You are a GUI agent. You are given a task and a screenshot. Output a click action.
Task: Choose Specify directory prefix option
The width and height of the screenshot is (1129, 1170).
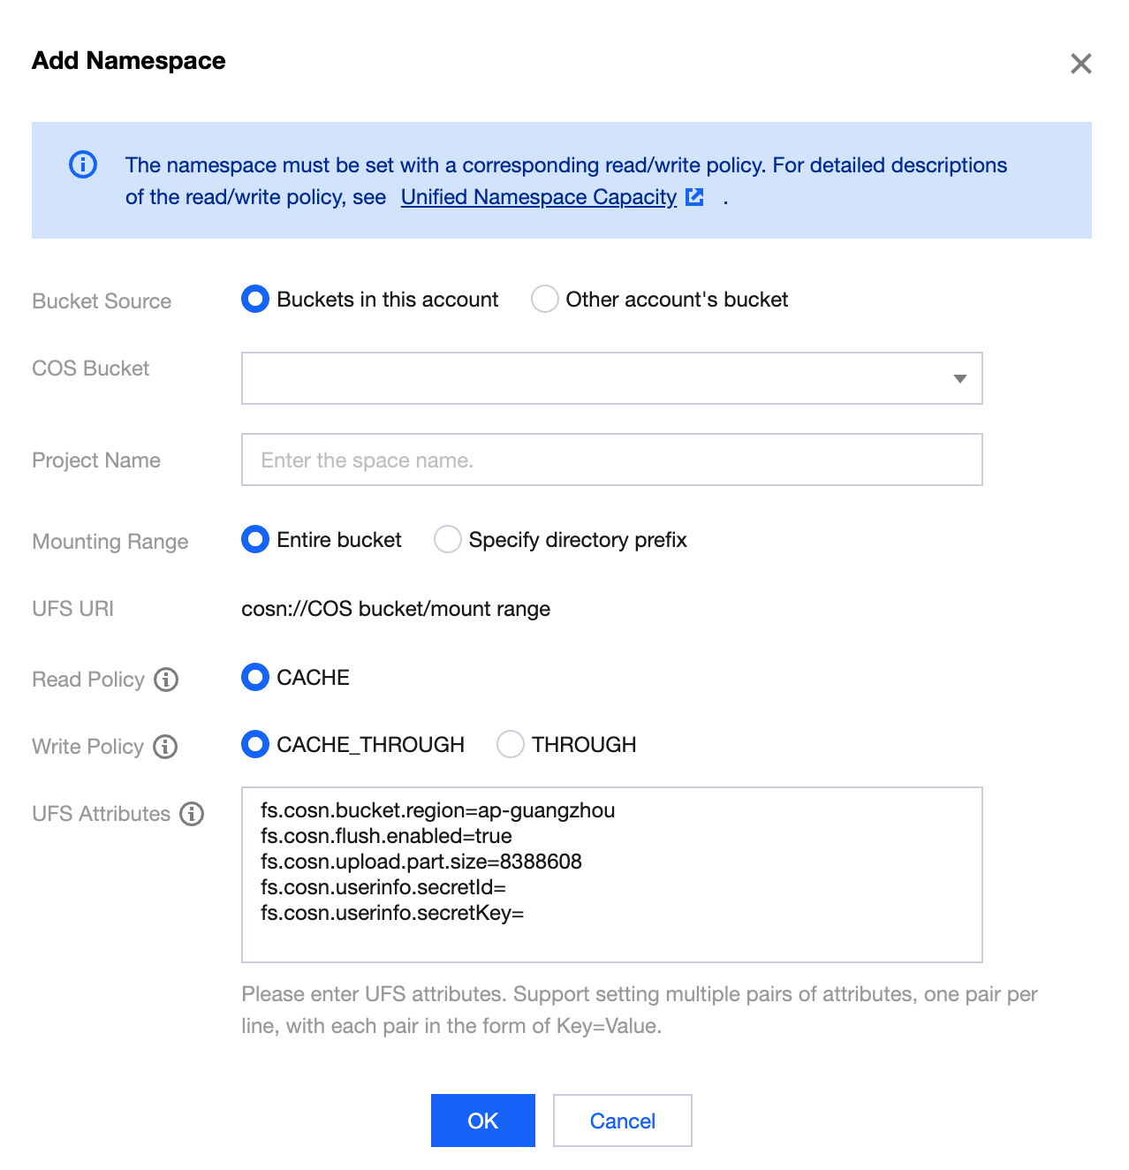point(448,540)
